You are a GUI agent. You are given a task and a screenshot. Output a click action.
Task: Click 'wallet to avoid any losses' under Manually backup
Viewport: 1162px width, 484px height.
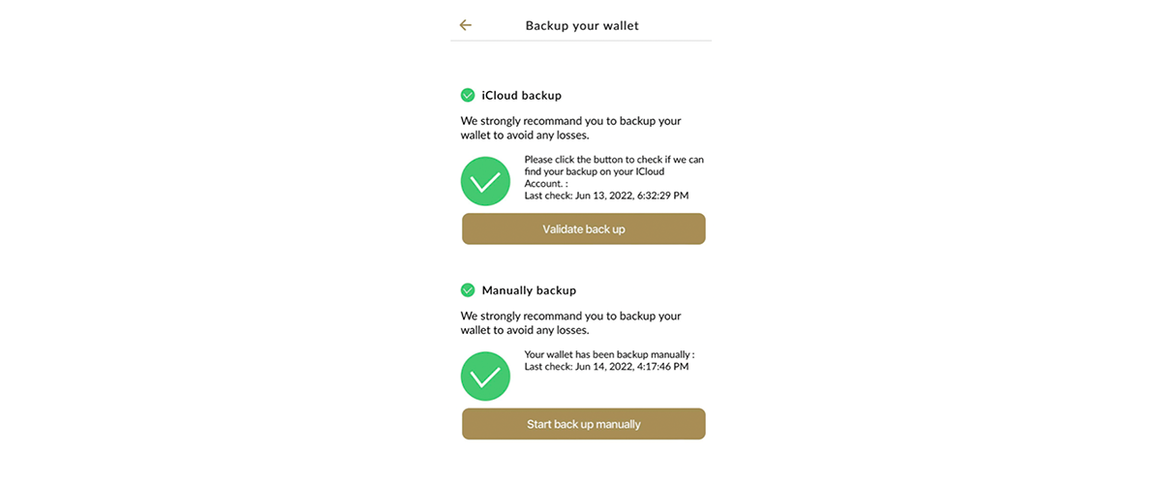(524, 330)
